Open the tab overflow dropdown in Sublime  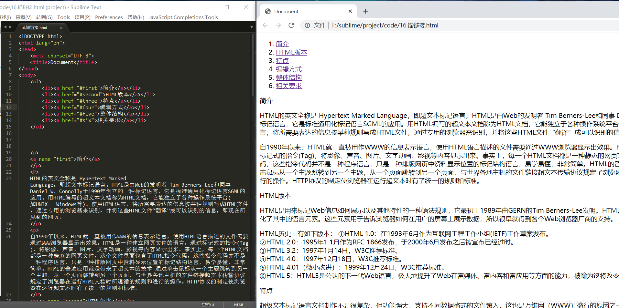coord(252,27)
